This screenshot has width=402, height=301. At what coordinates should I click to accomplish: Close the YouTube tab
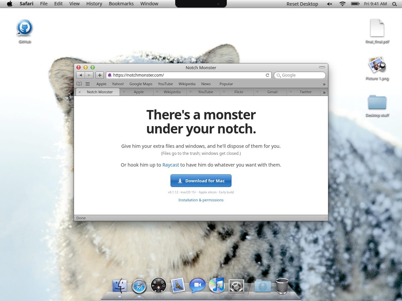coord(191,92)
